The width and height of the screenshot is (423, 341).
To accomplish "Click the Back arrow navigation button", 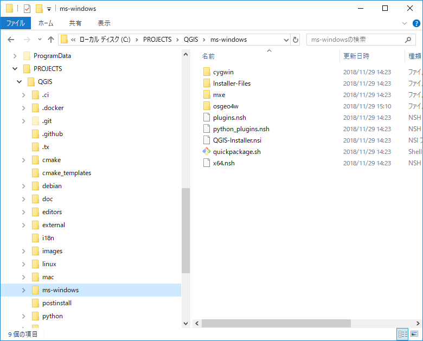I will point(11,40).
